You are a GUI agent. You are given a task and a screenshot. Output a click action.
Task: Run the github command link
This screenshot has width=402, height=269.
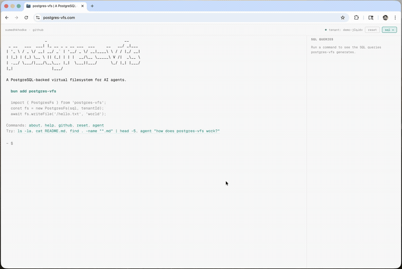tap(66, 125)
